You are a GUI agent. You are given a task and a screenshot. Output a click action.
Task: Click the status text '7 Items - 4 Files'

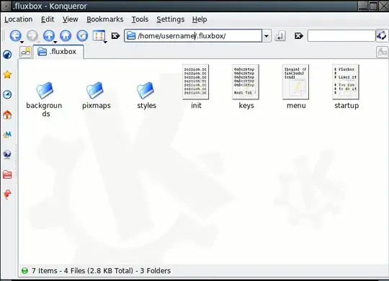[58, 271]
